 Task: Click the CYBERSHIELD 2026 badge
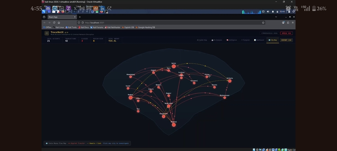269,33
